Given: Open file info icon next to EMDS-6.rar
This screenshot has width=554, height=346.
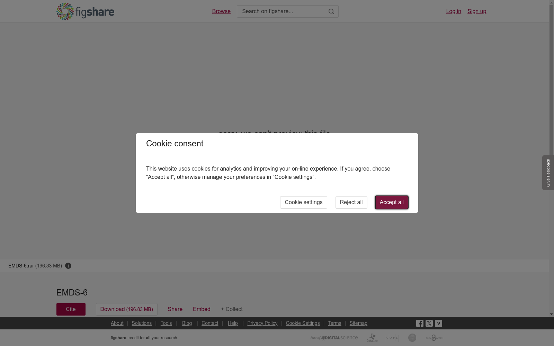Looking at the screenshot, I should (68, 266).
